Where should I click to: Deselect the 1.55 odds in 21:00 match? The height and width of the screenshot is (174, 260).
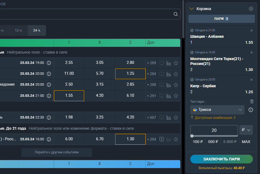pyautogui.click(x=69, y=96)
